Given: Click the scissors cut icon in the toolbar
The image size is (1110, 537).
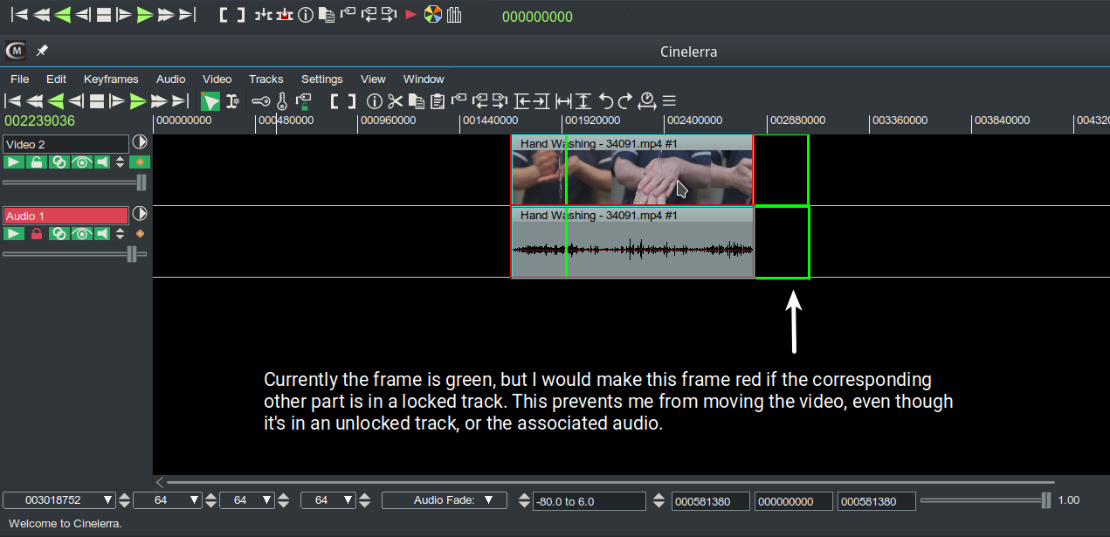Looking at the screenshot, I should pos(396,101).
